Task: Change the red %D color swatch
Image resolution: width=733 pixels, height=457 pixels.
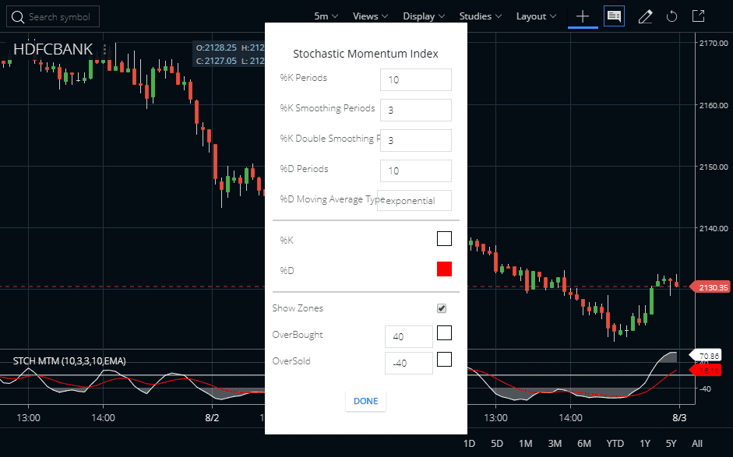Action: click(x=444, y=269)
